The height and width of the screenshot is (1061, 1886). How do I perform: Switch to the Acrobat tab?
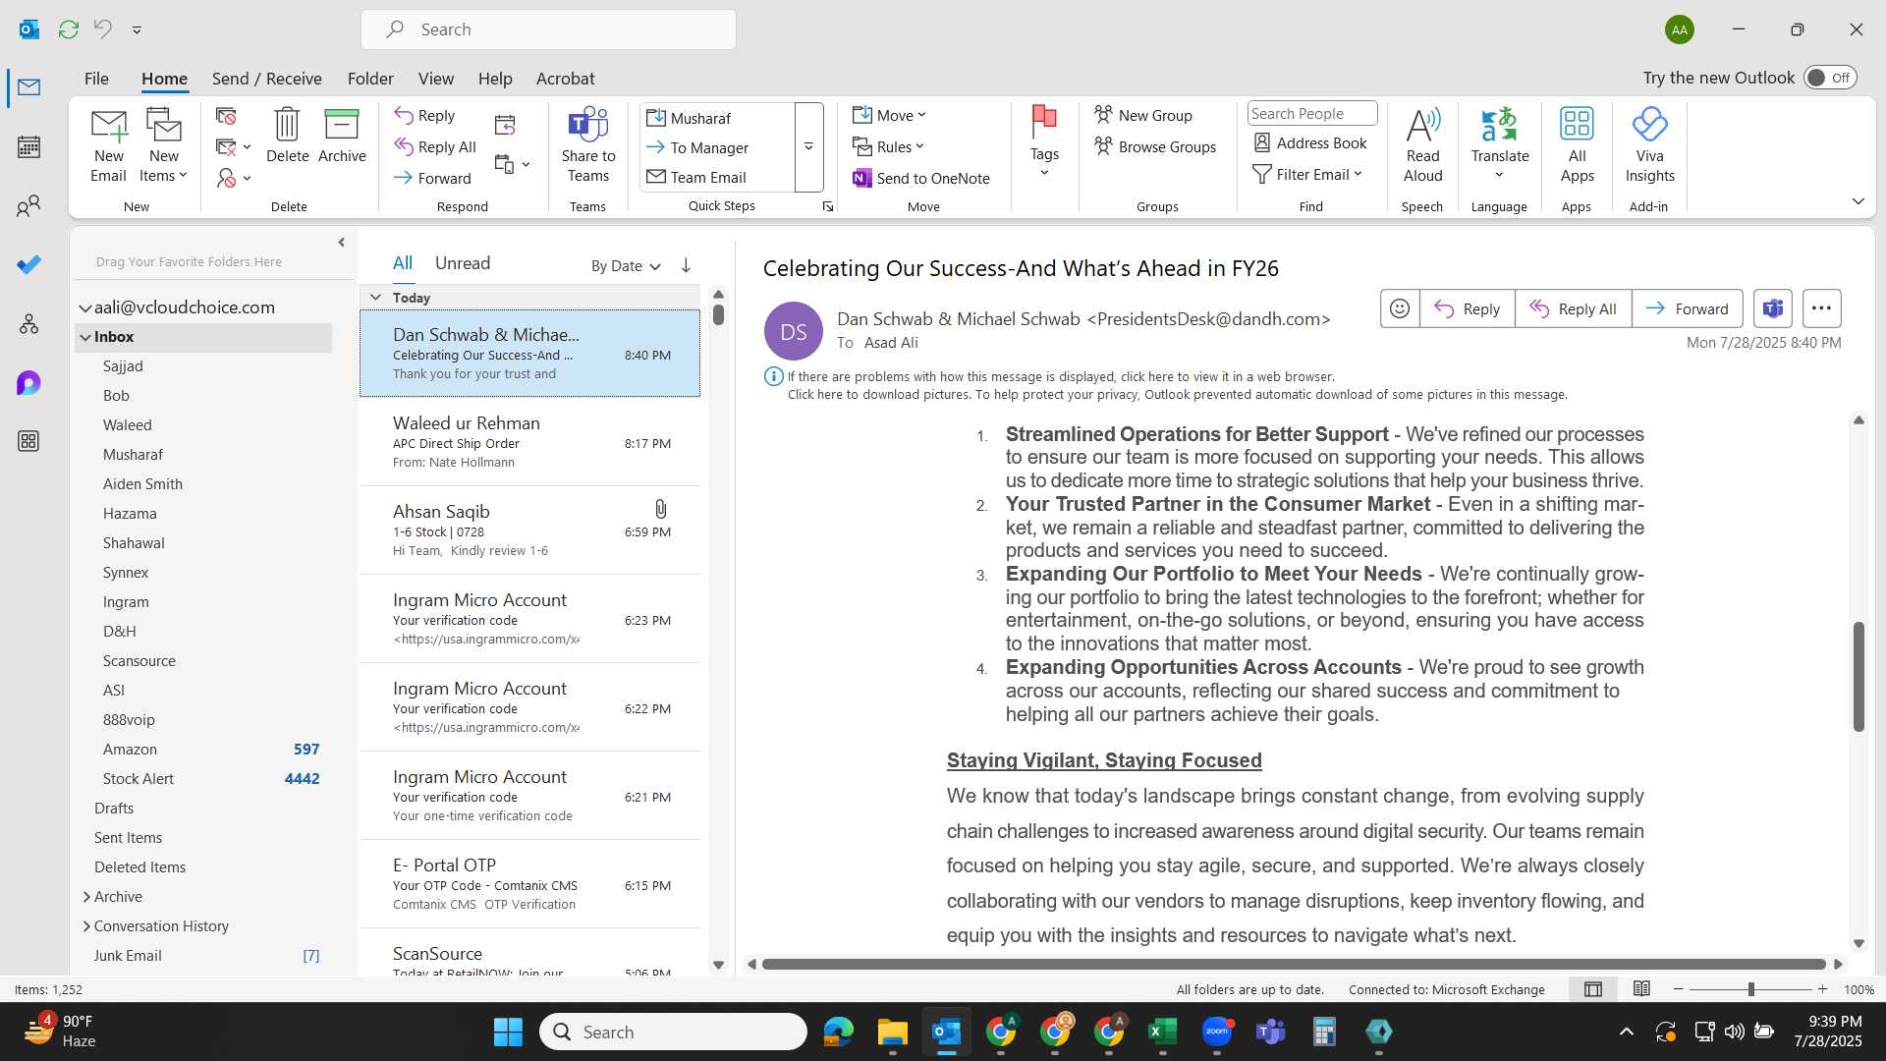pyautogui.click(x=565, y=79)
